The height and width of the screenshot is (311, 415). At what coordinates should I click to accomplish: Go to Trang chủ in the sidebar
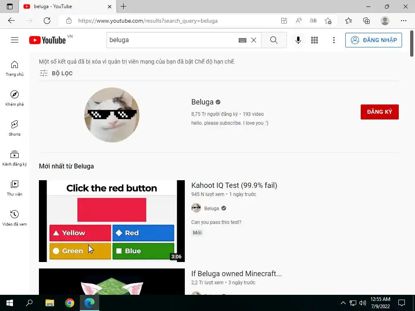click(x=15, y=68)
